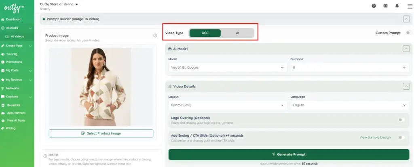This screenshot has width=414, height=167.
Task: Collapse the Video Details section
Action: pos(406,87)
